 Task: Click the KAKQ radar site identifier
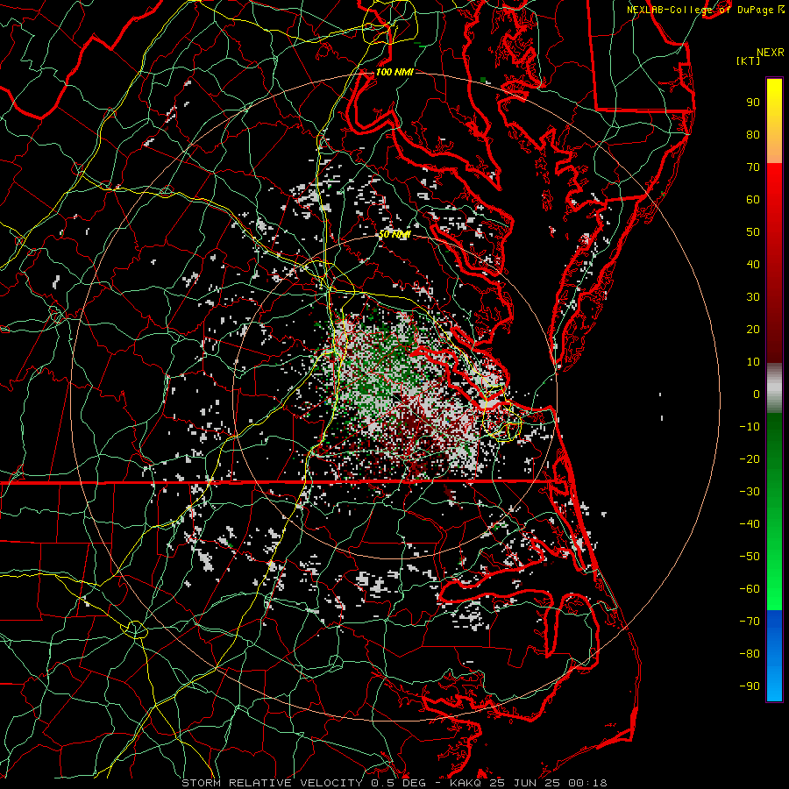[x=465, y=783]
